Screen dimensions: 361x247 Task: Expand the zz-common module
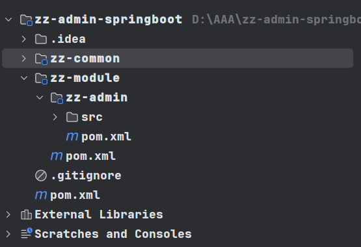click(23, 58)
